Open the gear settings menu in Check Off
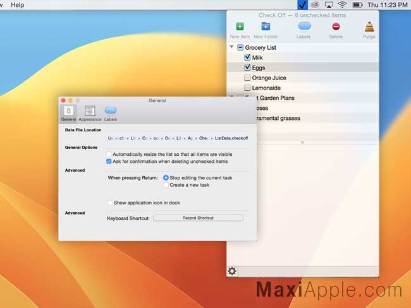 pyautogui.click(x=232, y=271)
